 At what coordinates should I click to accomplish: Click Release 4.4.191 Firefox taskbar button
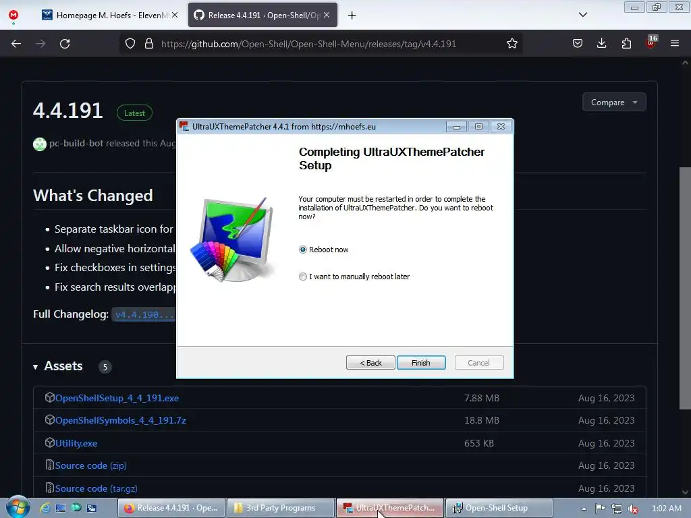click(x=172, y=508)
